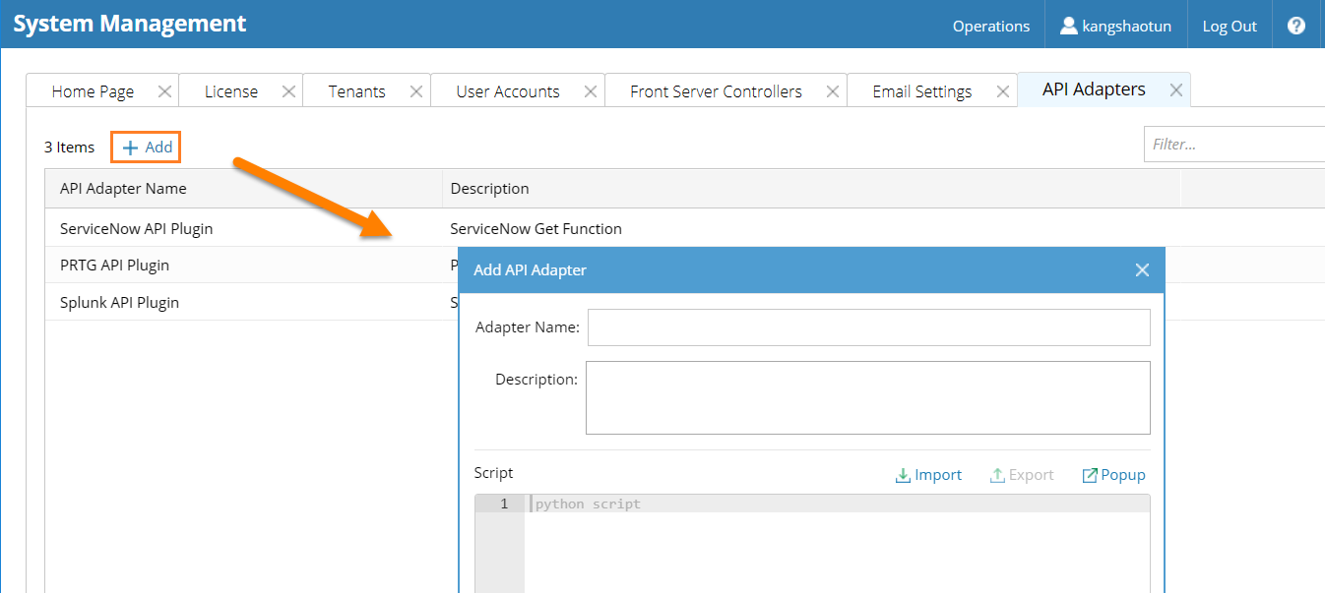This screenshot has height=593, width=1325.
Task: Close the Add API Adapter dialog
Action: coord(1142,269)
